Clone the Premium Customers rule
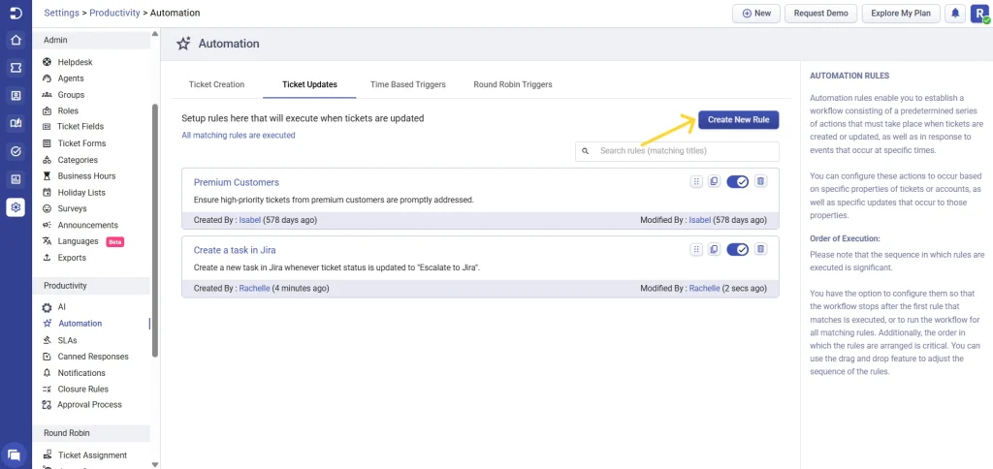993x469 pixels. coord(714,181)
